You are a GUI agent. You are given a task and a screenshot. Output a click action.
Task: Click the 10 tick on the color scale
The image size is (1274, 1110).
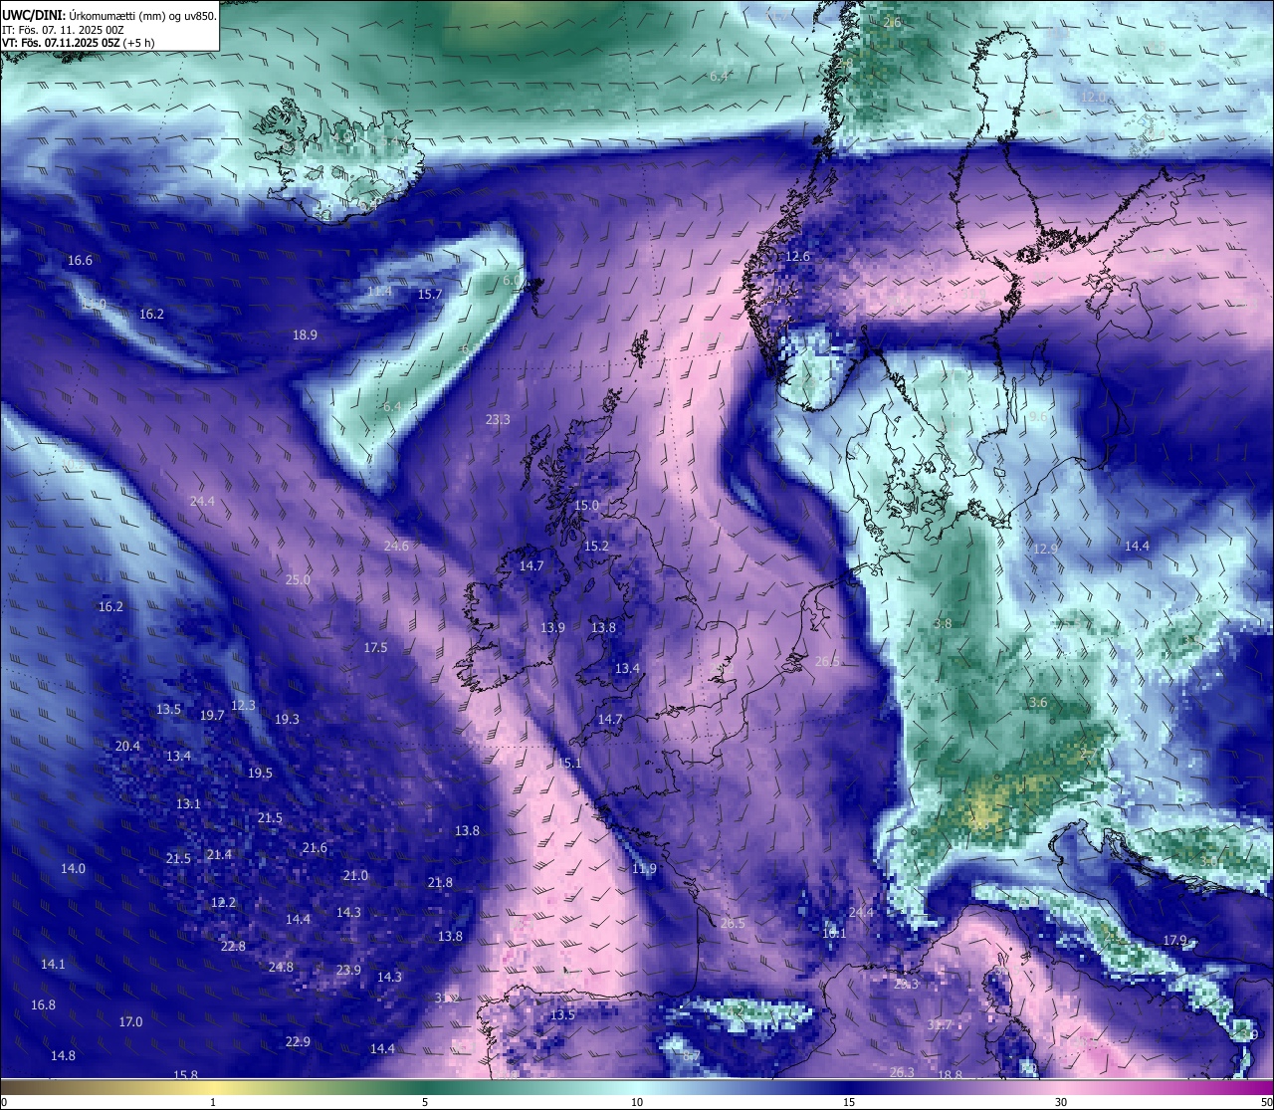click(x=637, y=1103)
